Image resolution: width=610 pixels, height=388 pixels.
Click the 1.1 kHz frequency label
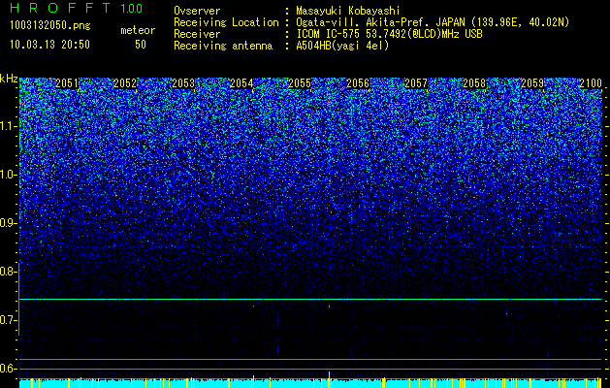pyautogui.click(x=9, y=126)
